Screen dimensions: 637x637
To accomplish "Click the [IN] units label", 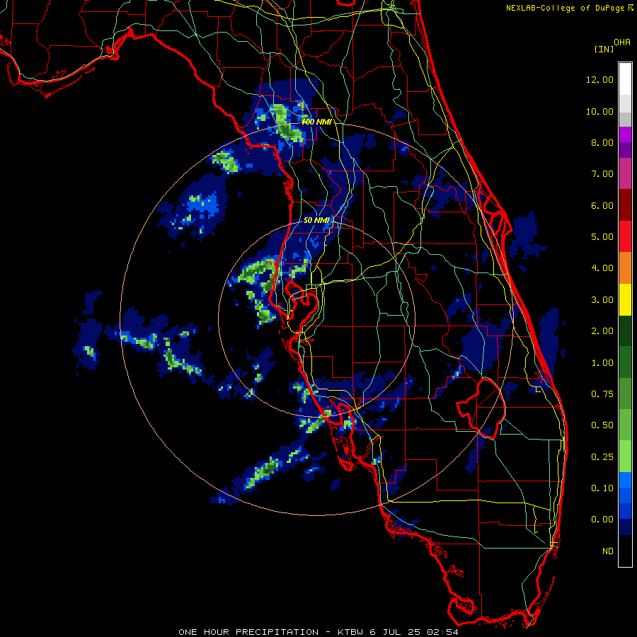I will click(x=604, y=49).
